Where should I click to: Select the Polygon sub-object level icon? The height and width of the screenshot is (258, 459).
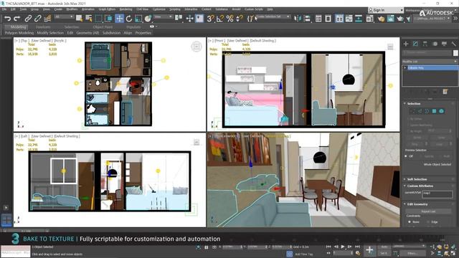click(434, 111)
